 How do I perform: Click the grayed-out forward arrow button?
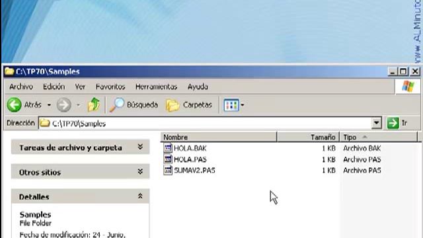(x=63, y=104)
